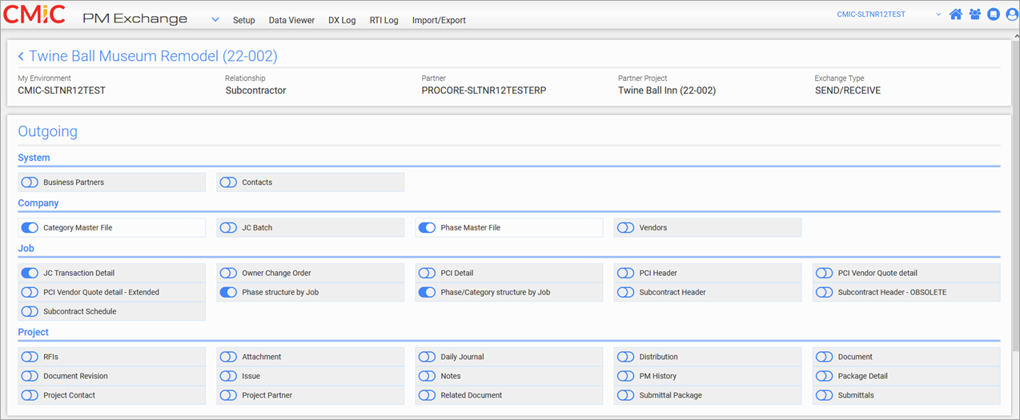Enable the PM History toggle
The height and width of the screenshot is (420, 1020).
point(625,376)
